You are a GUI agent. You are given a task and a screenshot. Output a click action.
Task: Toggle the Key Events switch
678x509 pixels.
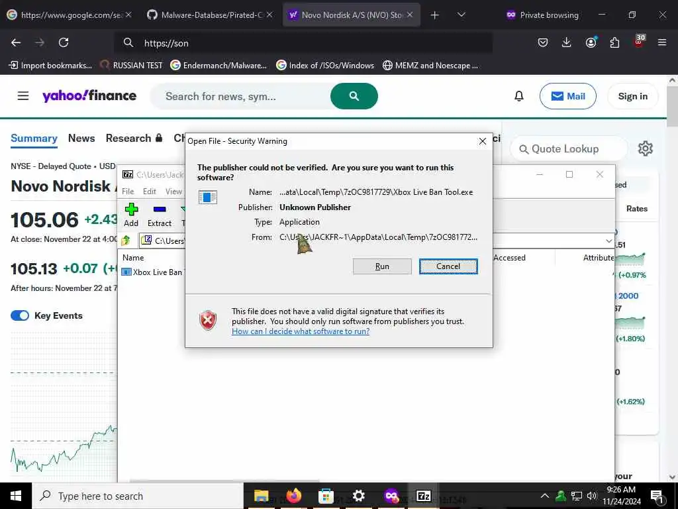(x=19, y=315)
